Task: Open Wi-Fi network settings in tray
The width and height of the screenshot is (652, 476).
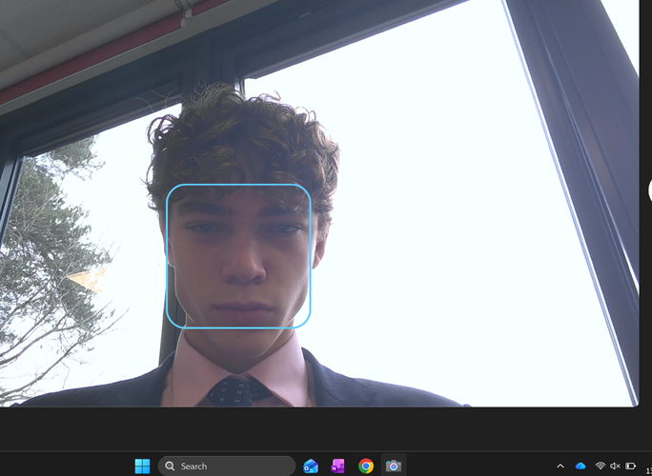Action: (x=600, y=466)
